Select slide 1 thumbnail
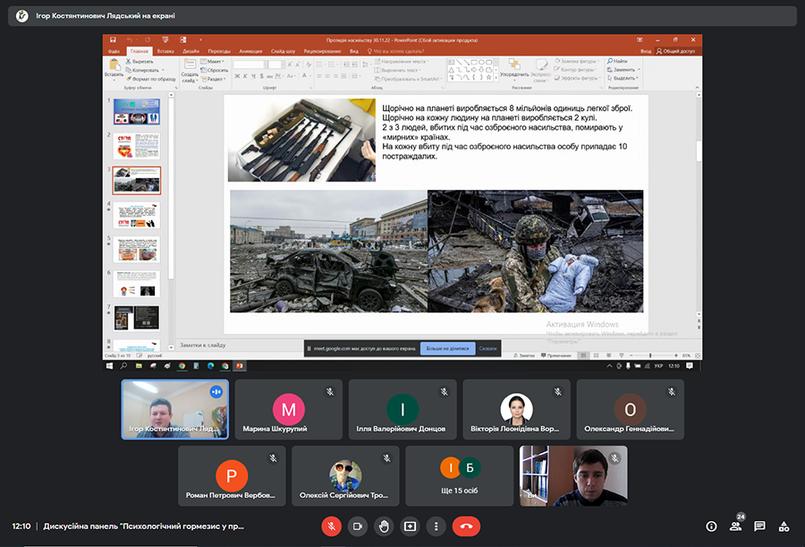 coord(137,112)
